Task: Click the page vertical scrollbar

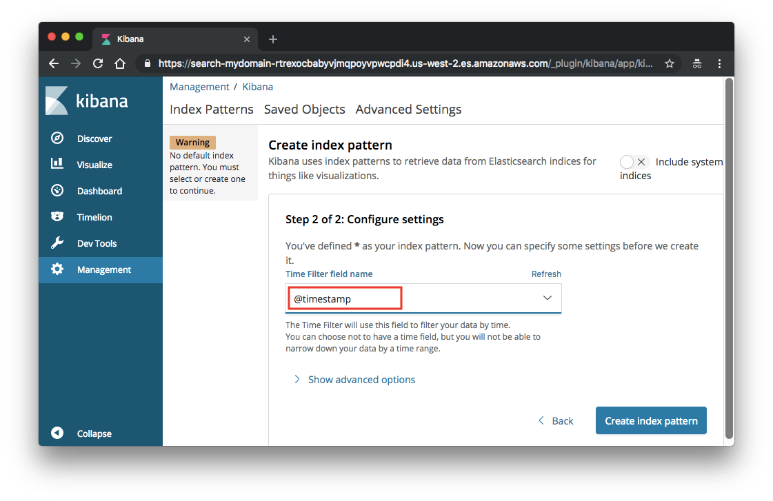Action: pos(729,258)
